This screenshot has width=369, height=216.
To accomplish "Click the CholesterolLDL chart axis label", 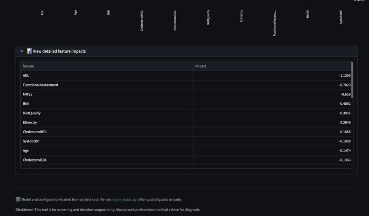I will tap(175, 21).
